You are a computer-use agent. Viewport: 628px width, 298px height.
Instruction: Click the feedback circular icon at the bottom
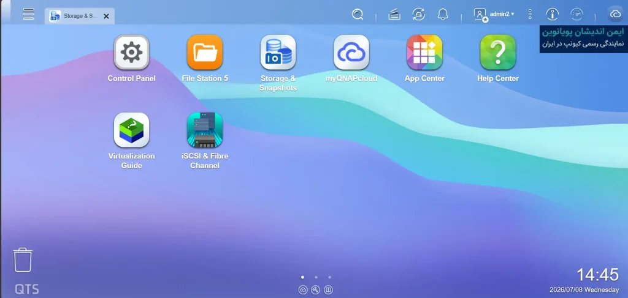point(329,290)
